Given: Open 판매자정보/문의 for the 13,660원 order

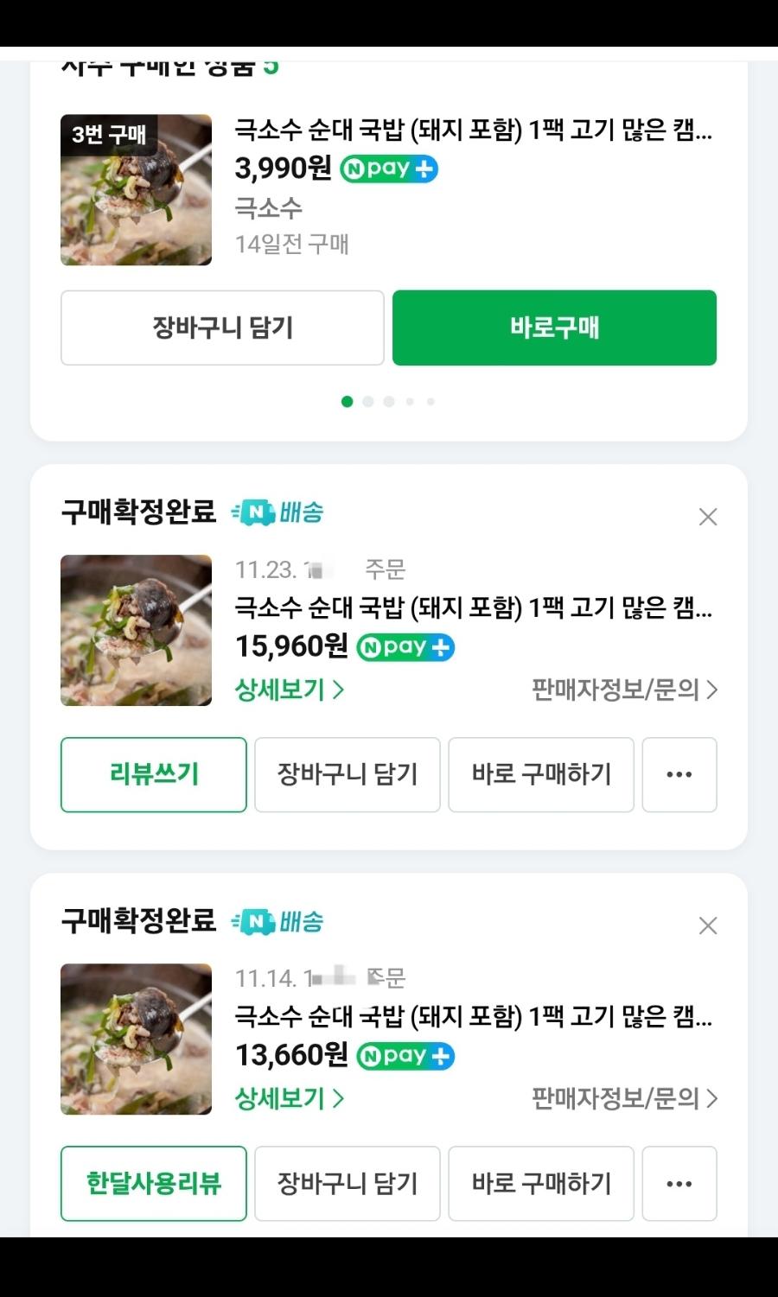Looking at the screenshot, I should coord(624,1098).
